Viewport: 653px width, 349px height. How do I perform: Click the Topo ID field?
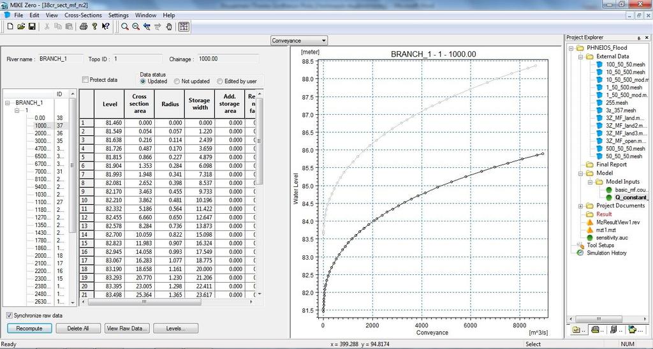click(138, 59)
